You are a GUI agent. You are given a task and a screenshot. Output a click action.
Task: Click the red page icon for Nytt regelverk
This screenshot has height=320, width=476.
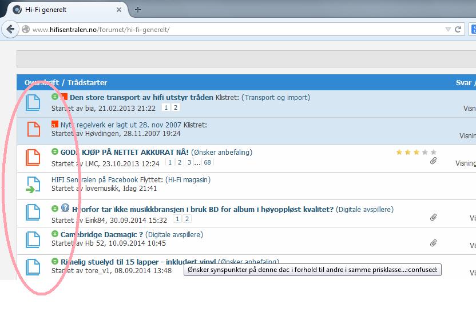click(33, 129)
